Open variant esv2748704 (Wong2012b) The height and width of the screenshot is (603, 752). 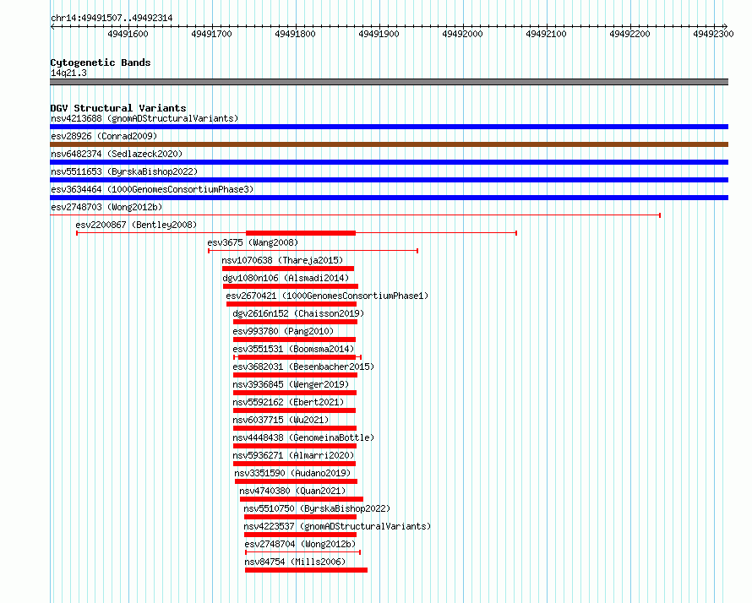300,544
